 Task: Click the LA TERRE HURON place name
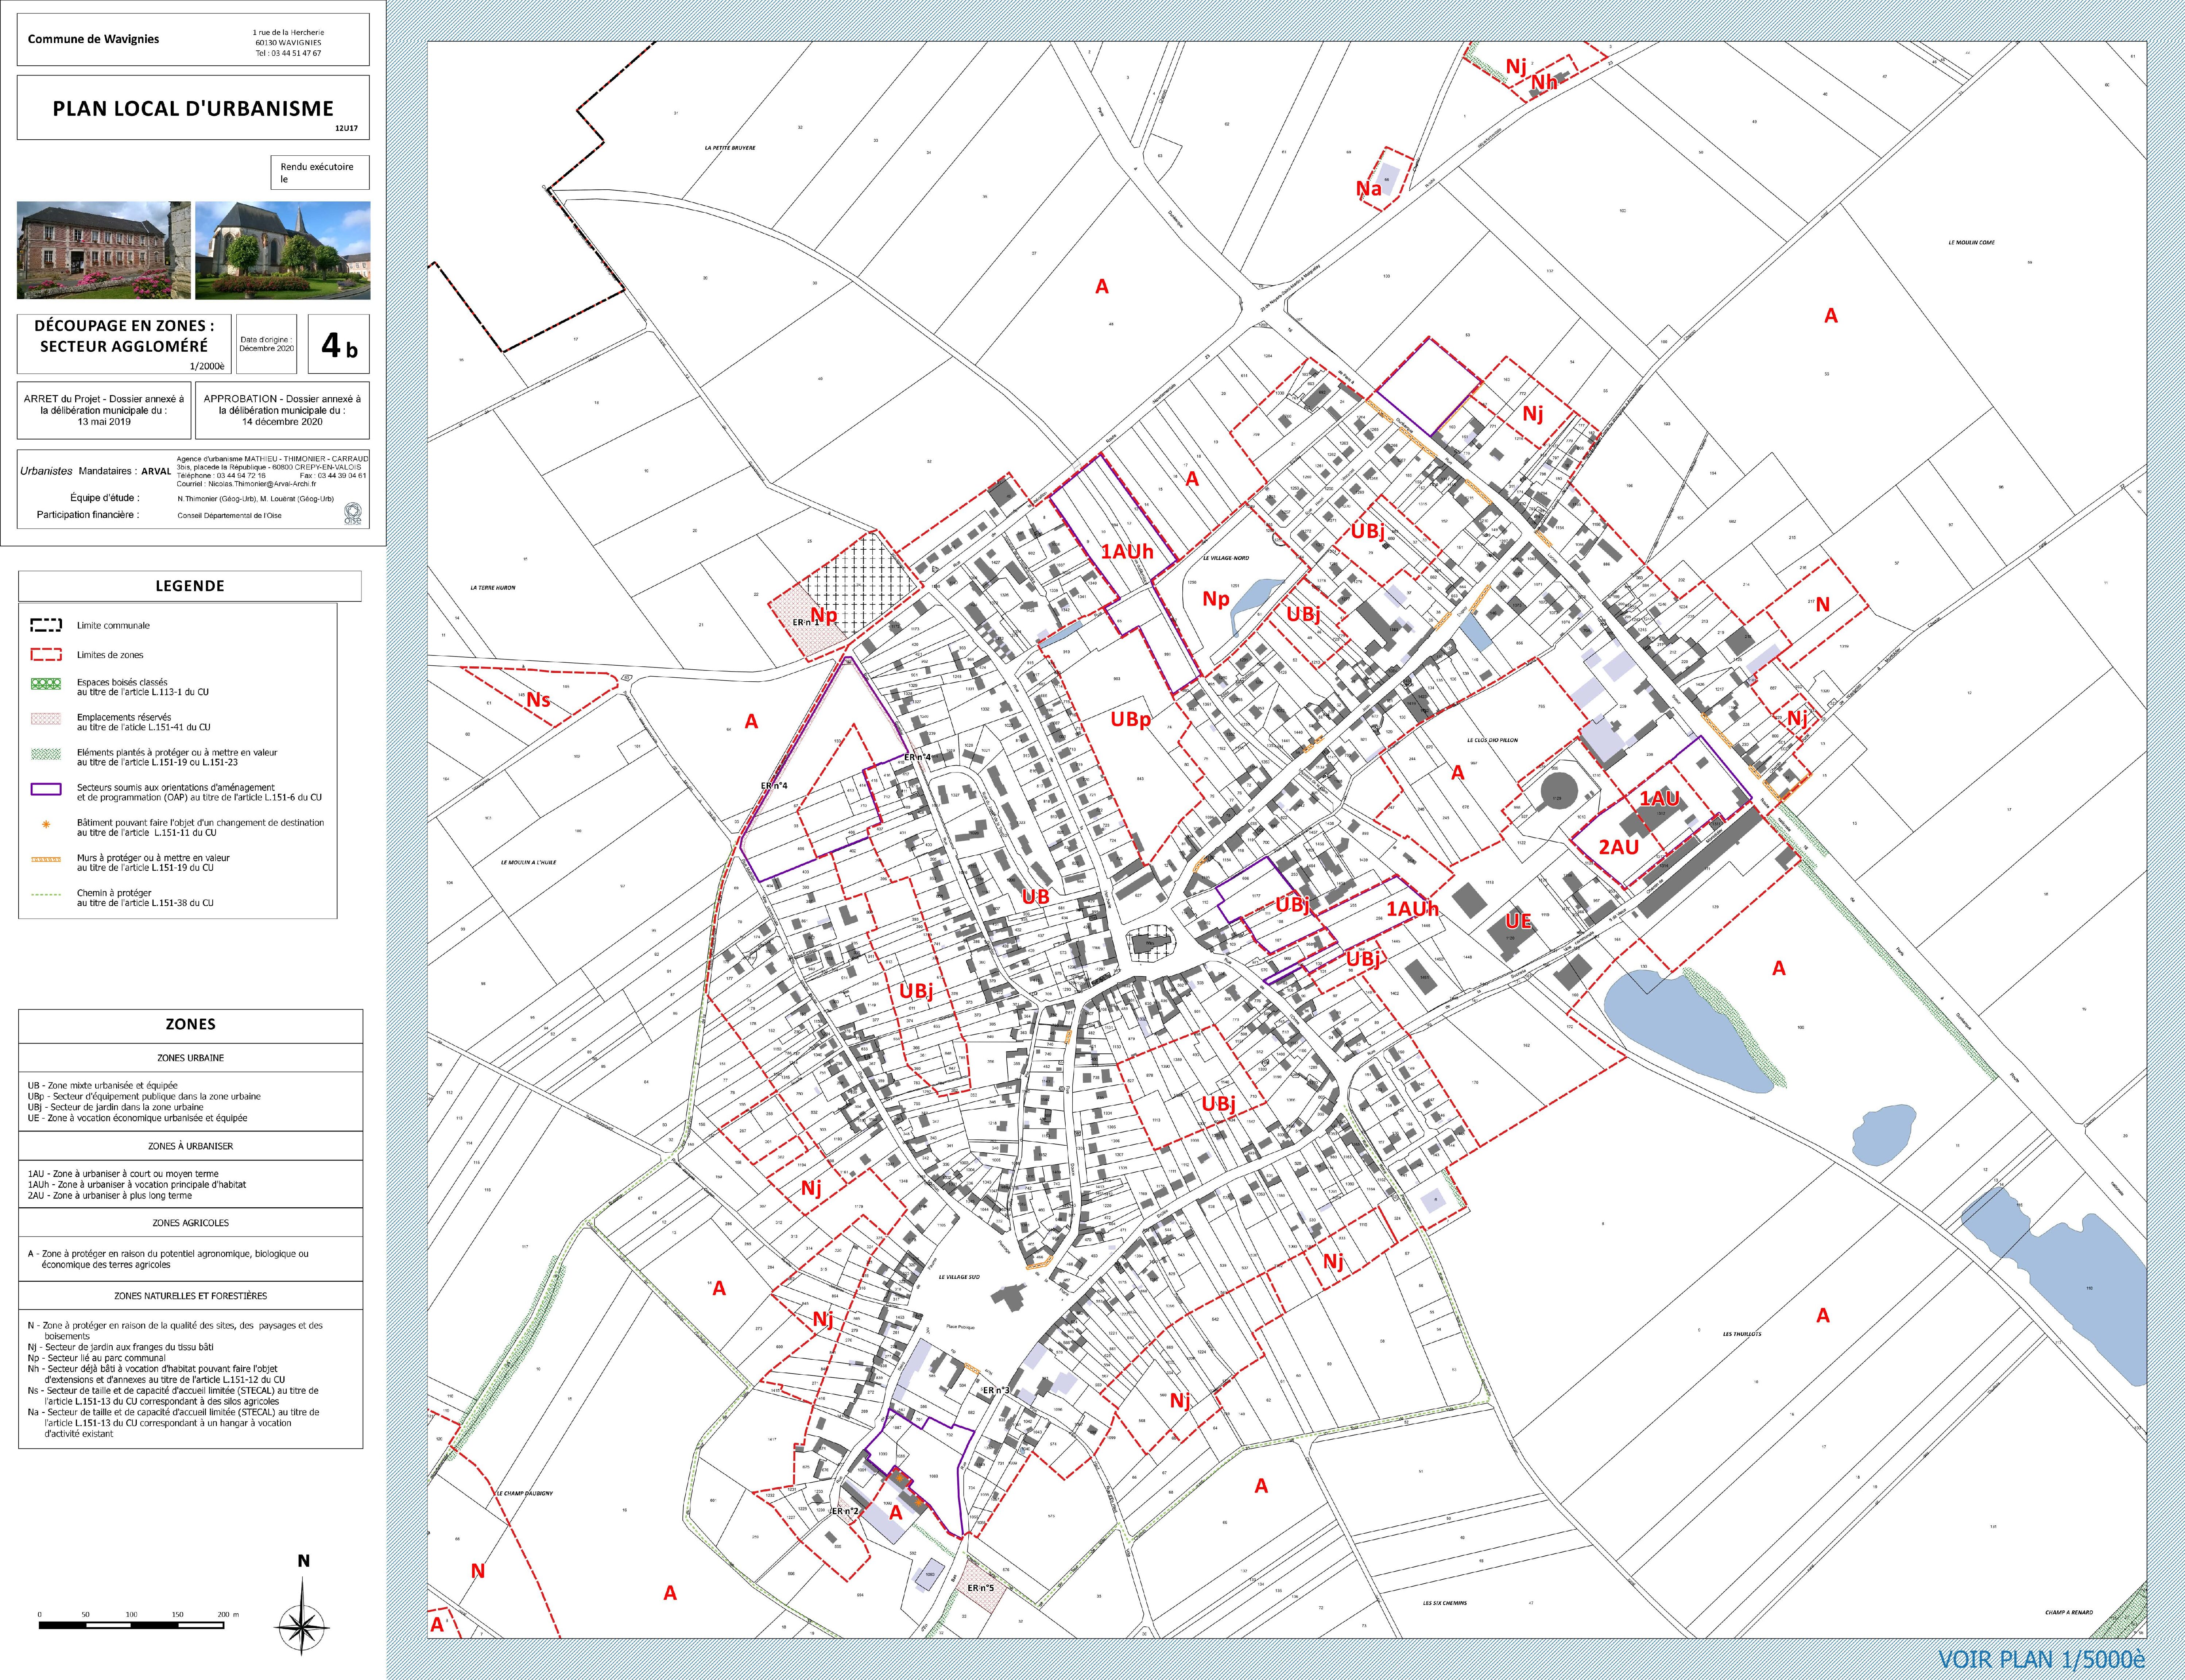(493, 588)
